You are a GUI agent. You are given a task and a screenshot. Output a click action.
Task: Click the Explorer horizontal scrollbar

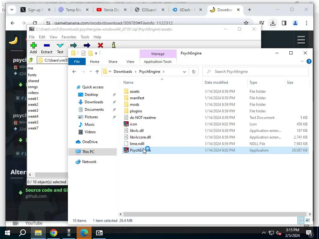215,214
